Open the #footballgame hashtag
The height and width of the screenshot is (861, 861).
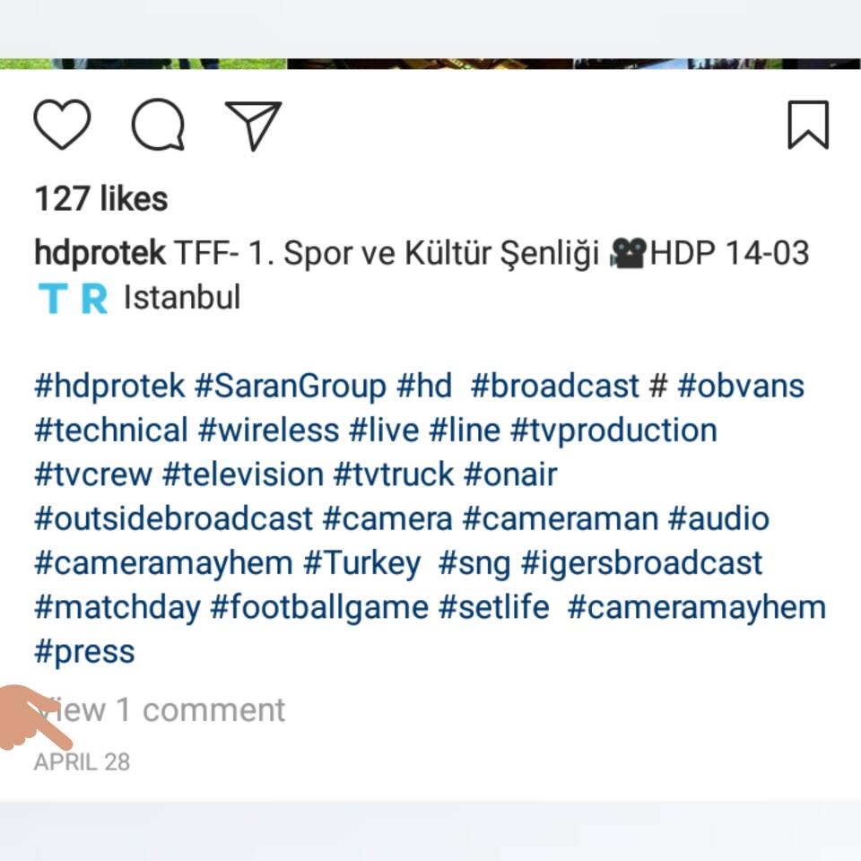coord(319,608)
